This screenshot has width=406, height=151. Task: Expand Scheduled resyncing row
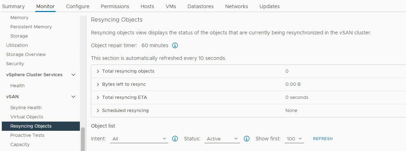pos(98,111)
